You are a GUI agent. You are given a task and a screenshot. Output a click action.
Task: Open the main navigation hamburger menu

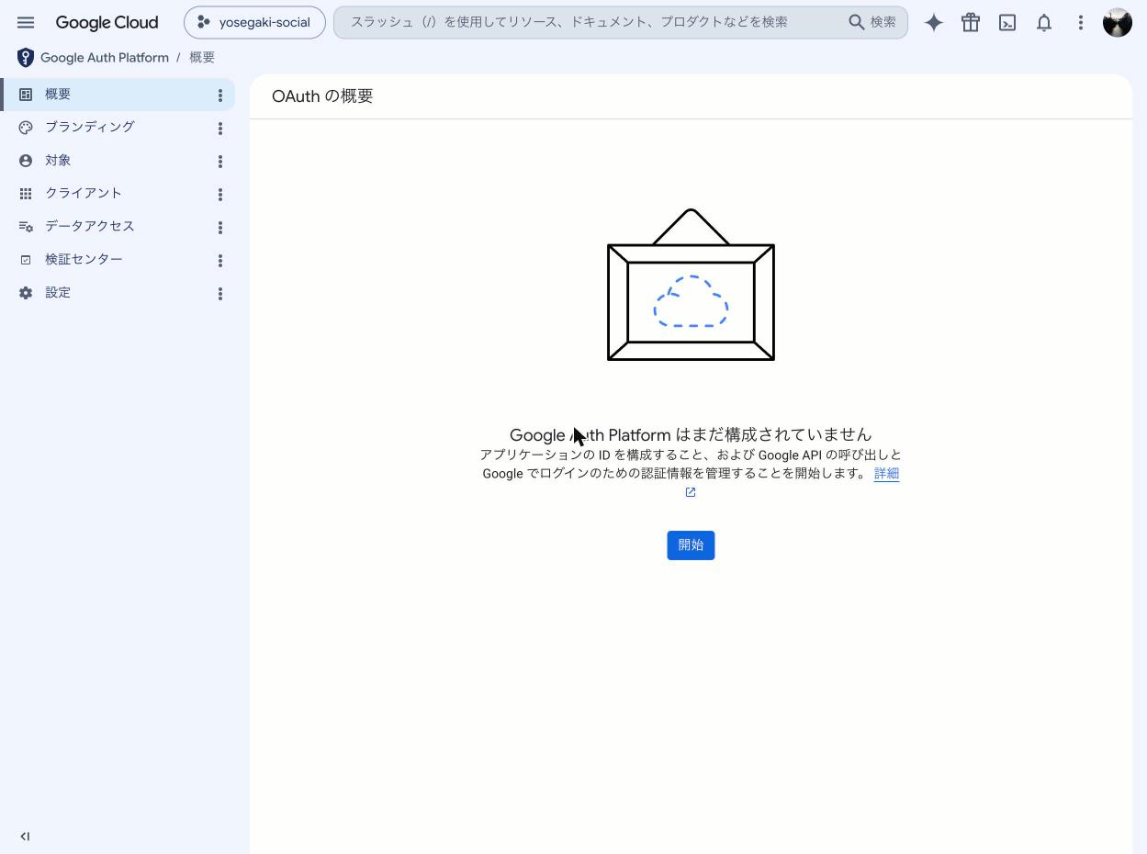pyautogui.click(x=26, y=22)
